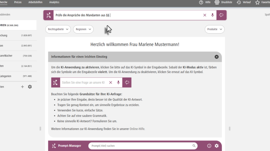Click the KI symbol in the example input row
The image size is (270, 151).
55,83
